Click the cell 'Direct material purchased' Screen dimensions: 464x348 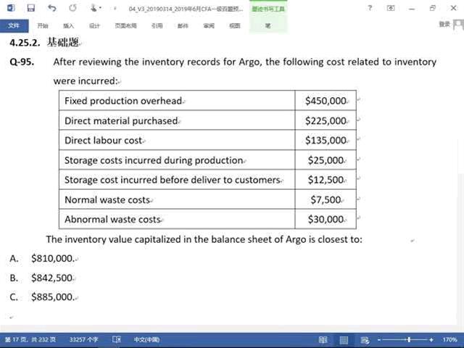(177, 120)
